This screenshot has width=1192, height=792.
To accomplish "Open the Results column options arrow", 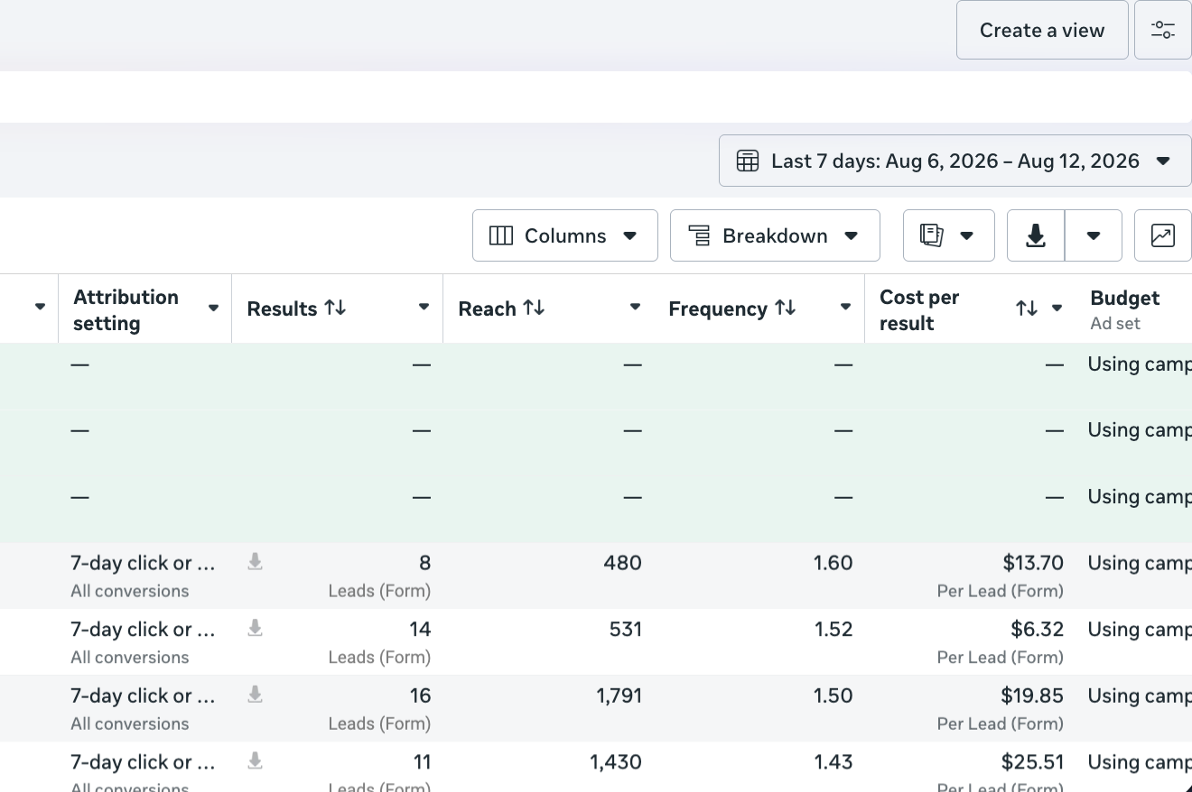I will tap(424, 308).
